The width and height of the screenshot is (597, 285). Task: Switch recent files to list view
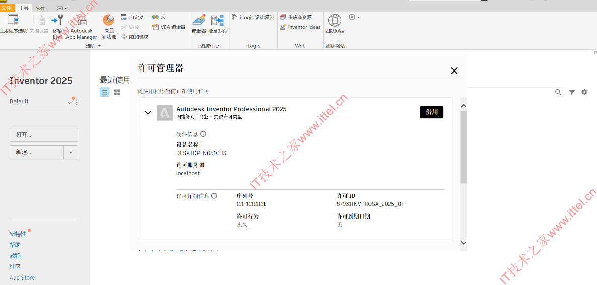point(105,92)
